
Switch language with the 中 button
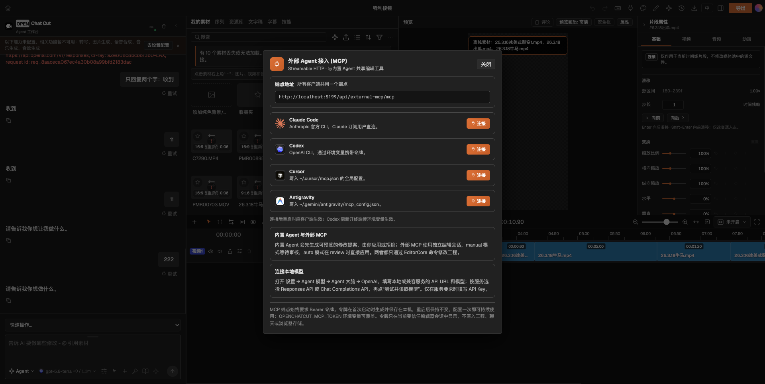(x=707, y=8)
